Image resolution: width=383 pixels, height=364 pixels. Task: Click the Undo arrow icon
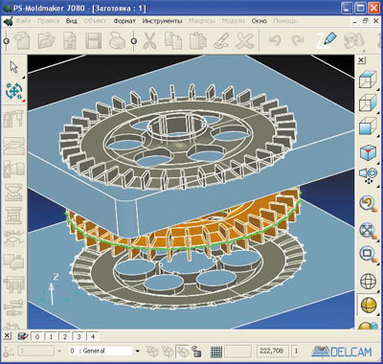275,40
